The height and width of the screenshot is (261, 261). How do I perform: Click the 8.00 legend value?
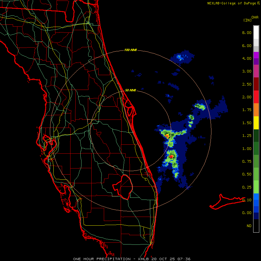[247, 32]
